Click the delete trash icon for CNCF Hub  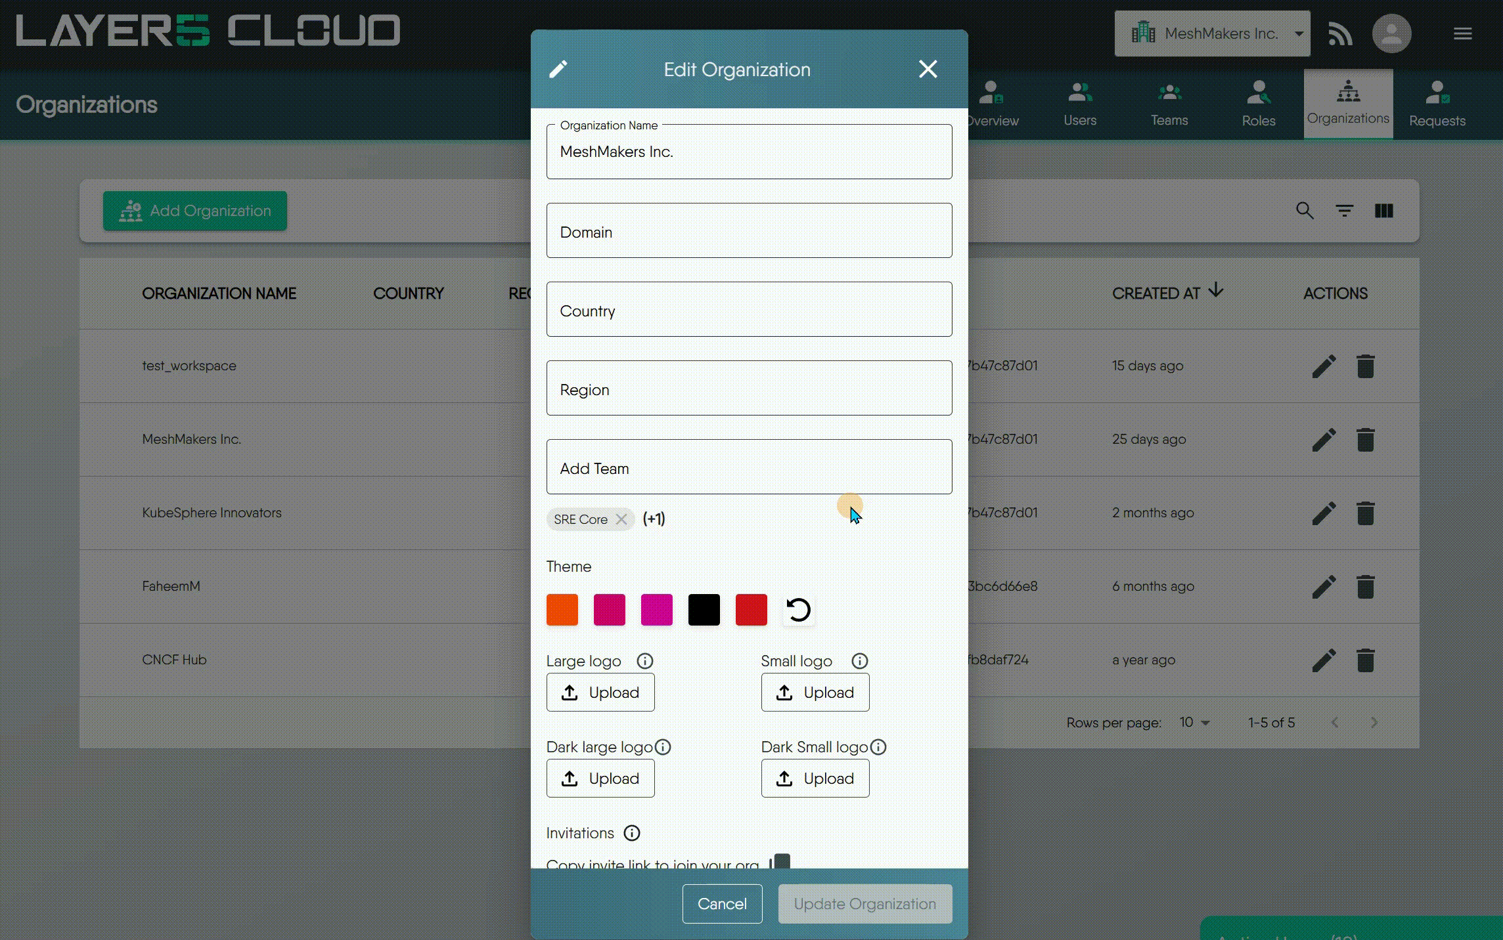click(1366, 660)
